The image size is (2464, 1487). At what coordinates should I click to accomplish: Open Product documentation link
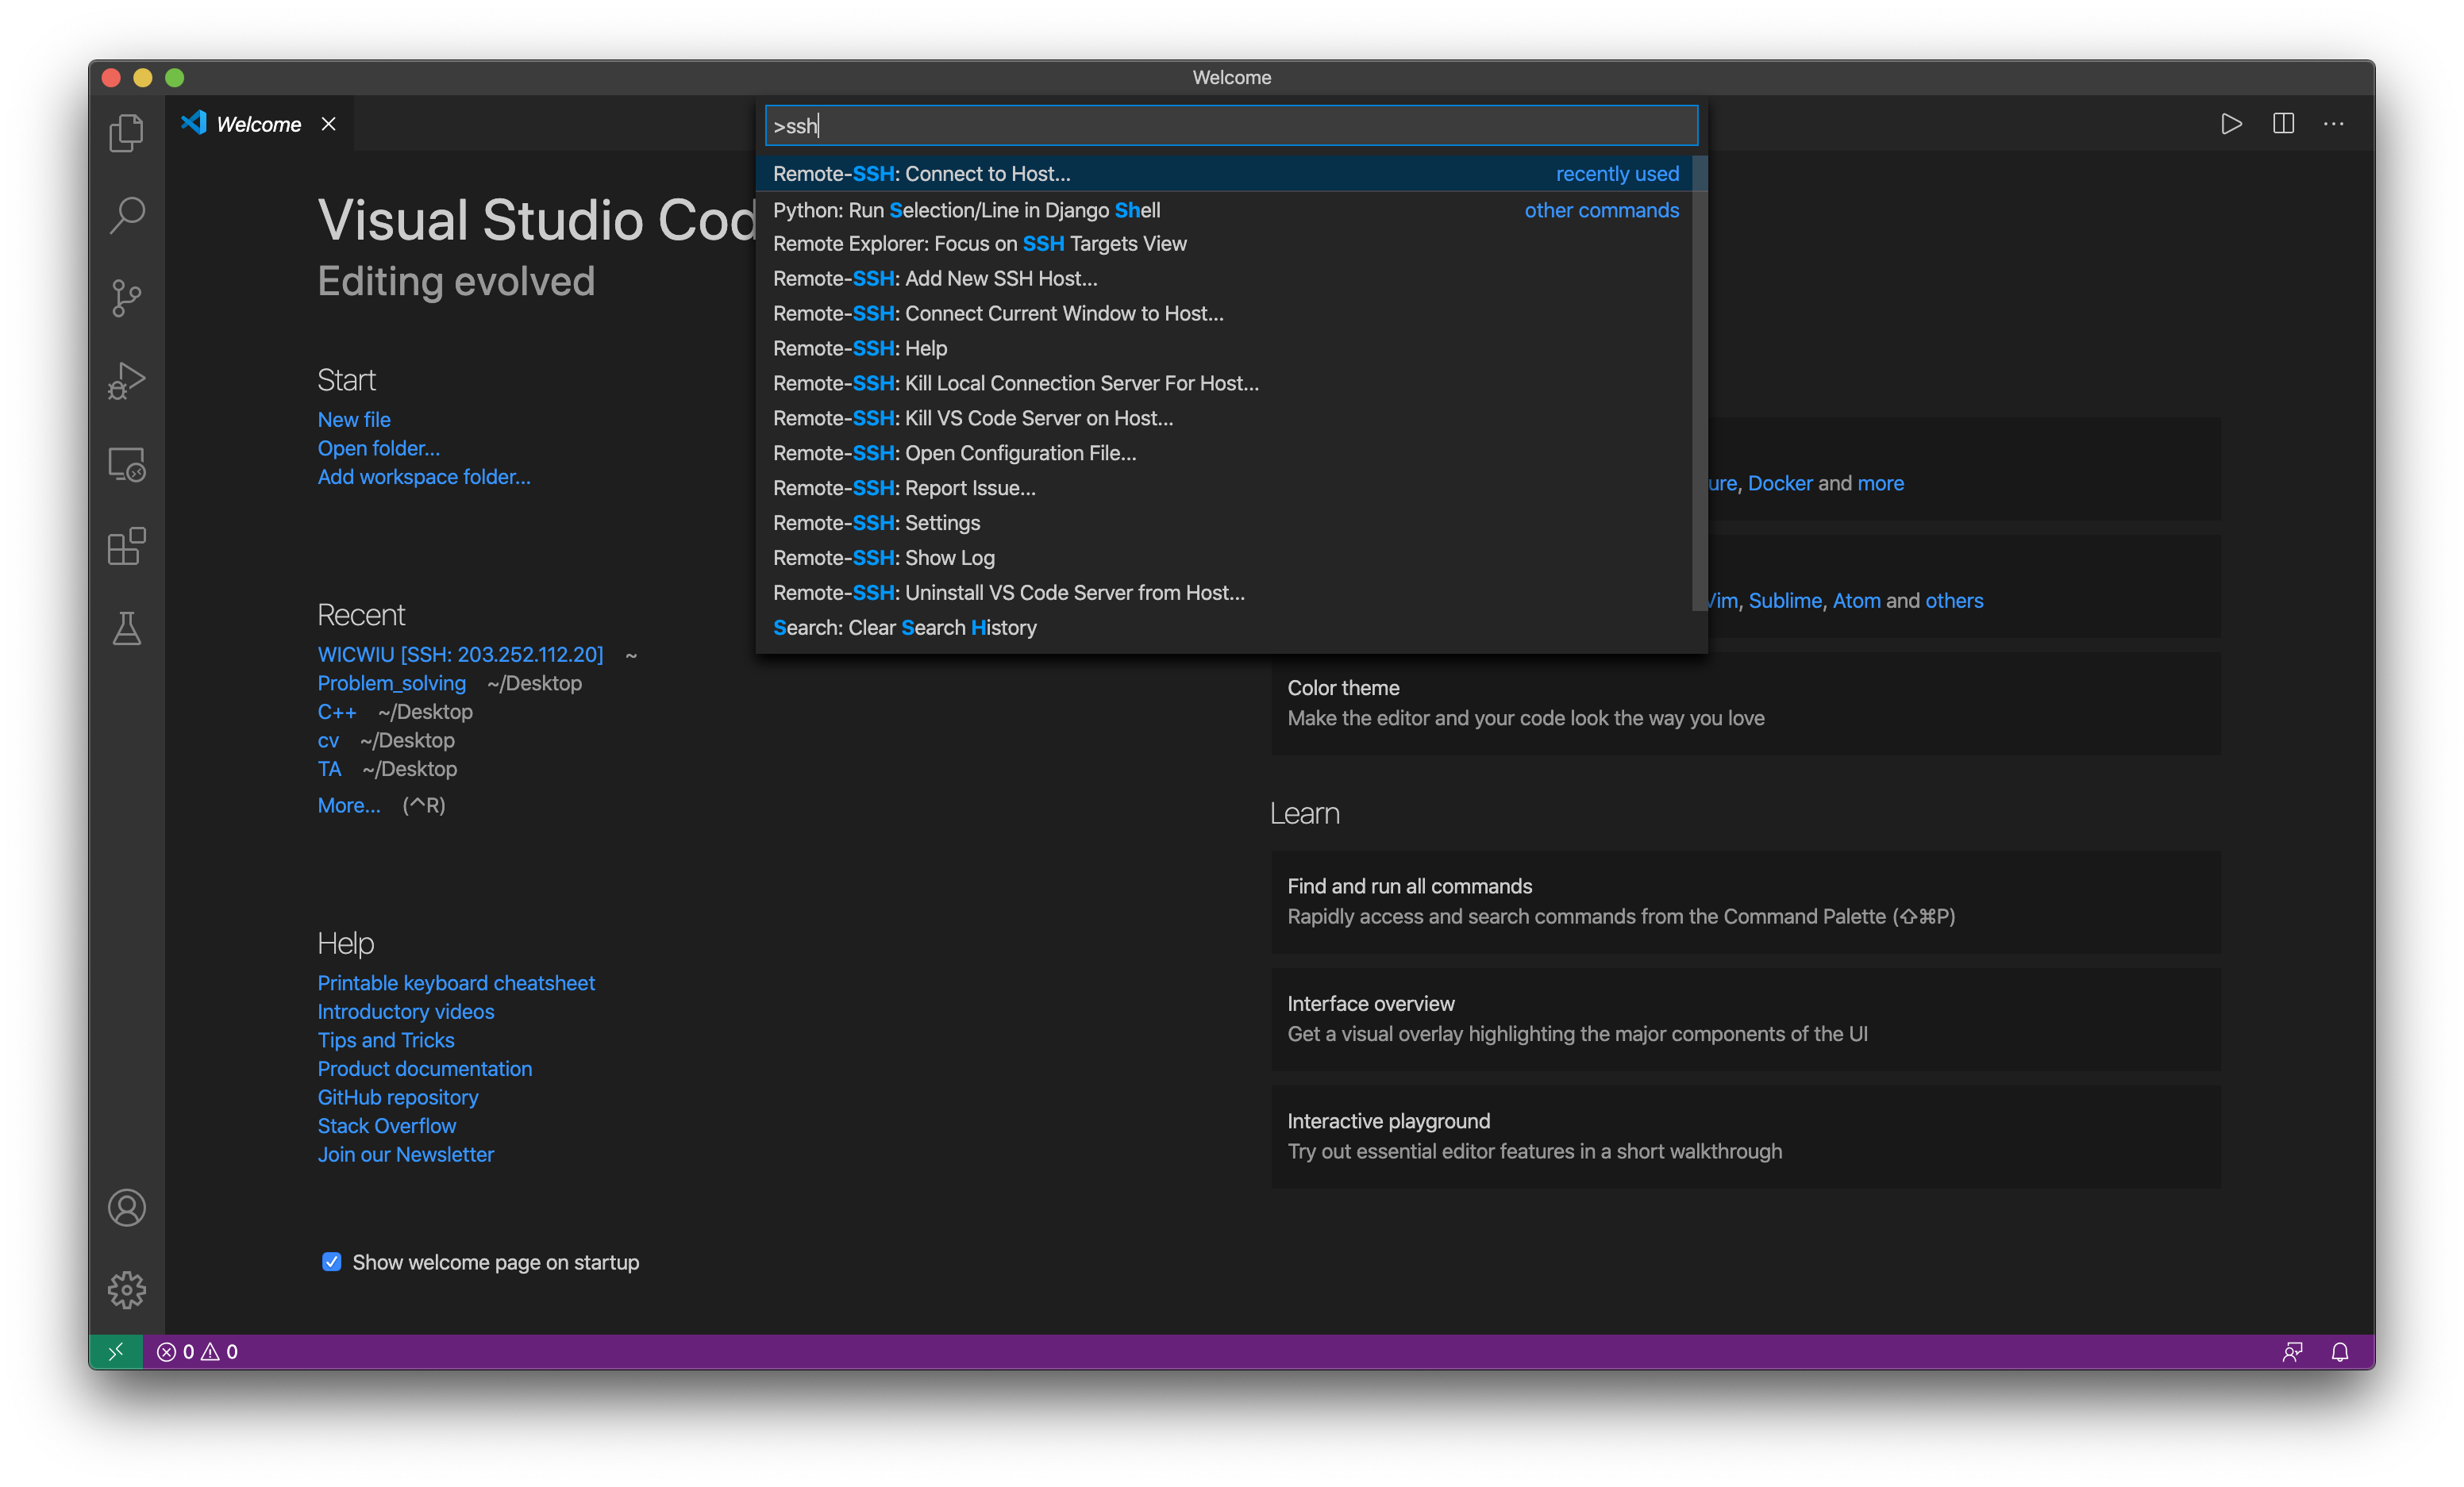coord(425,1070)
